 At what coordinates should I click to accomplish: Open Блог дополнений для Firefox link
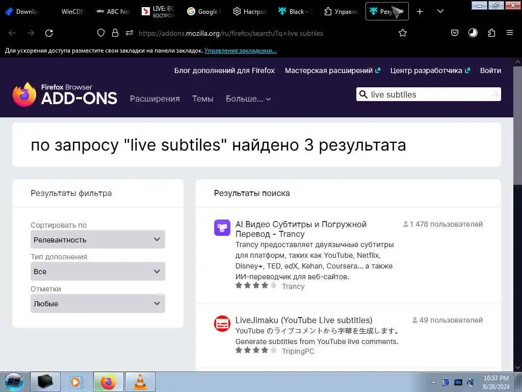point(224,70)
